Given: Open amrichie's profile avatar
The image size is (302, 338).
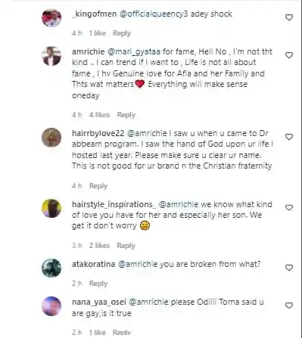Looking at the screenshot, I should pyautogui.click(x=51, y=56).
